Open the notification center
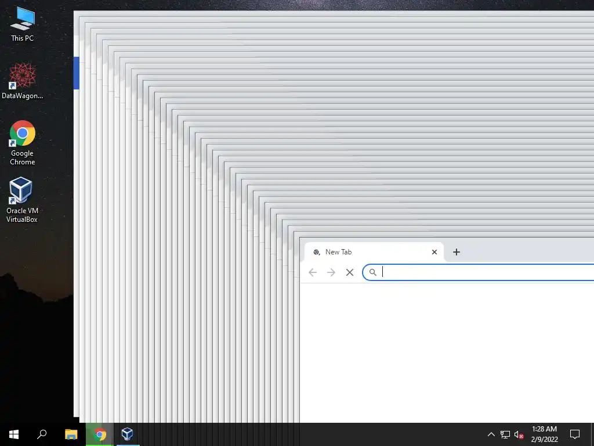The height and width of the screenshot is (446, 594). click(x=575, y=434)
